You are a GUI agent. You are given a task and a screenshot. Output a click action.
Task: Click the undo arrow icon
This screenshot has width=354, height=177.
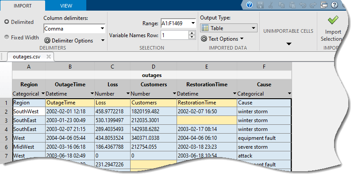[302, 5]
